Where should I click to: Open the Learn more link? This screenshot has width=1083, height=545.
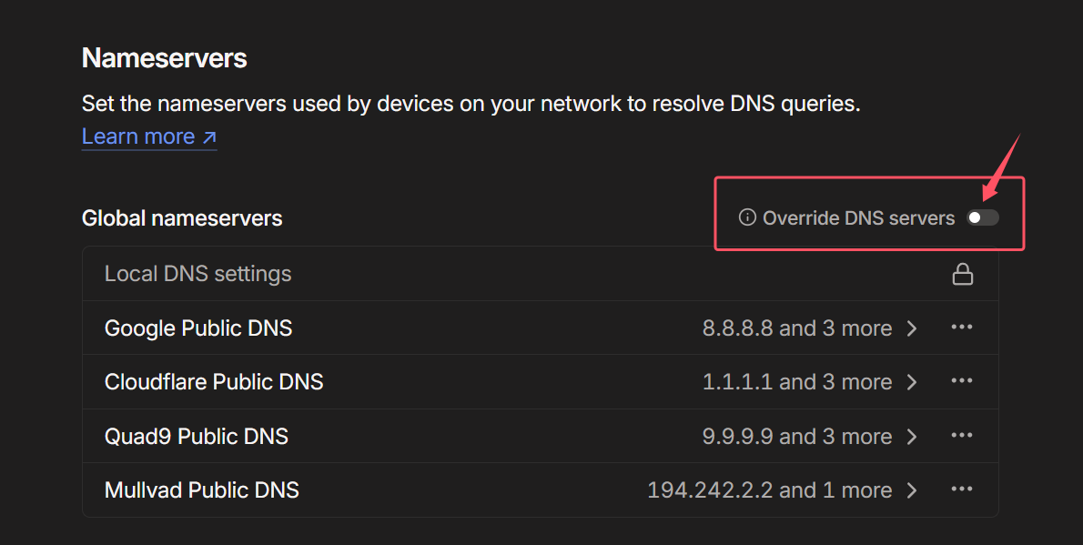149,136
